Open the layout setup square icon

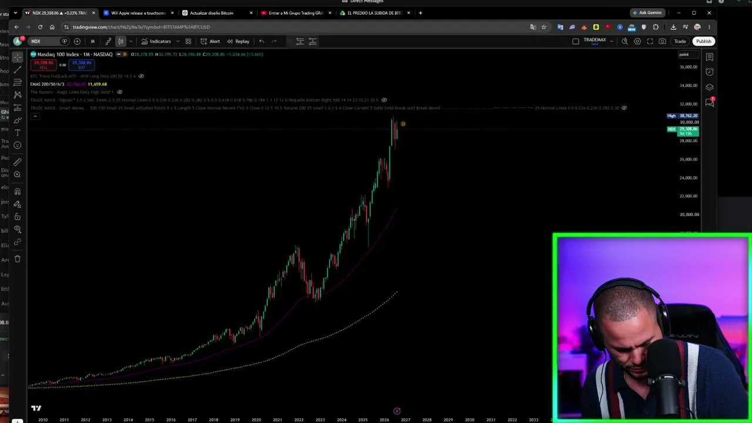click(x=576, y=41)
